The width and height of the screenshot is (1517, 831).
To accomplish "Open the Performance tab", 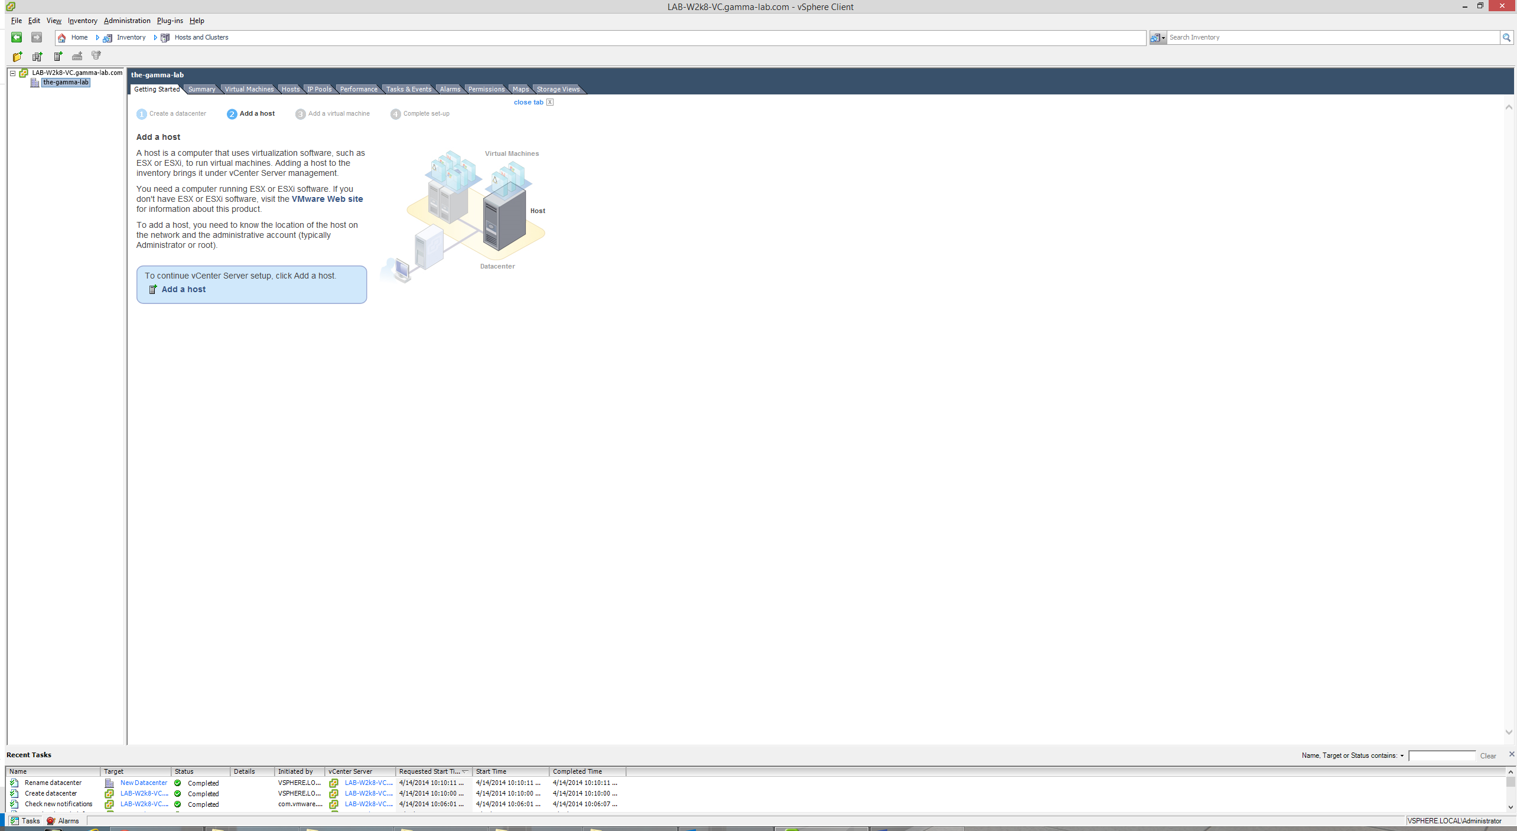I will pyautogui.click(x=358, y=89).
